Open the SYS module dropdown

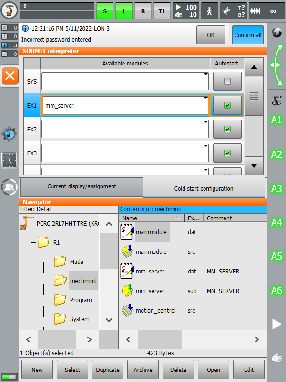click(x=125, y=81)
